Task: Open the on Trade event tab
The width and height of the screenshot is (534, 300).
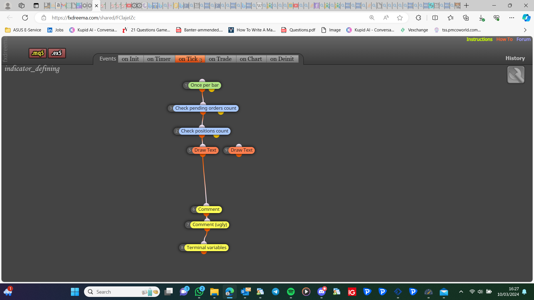Action: tap(220, 59)
